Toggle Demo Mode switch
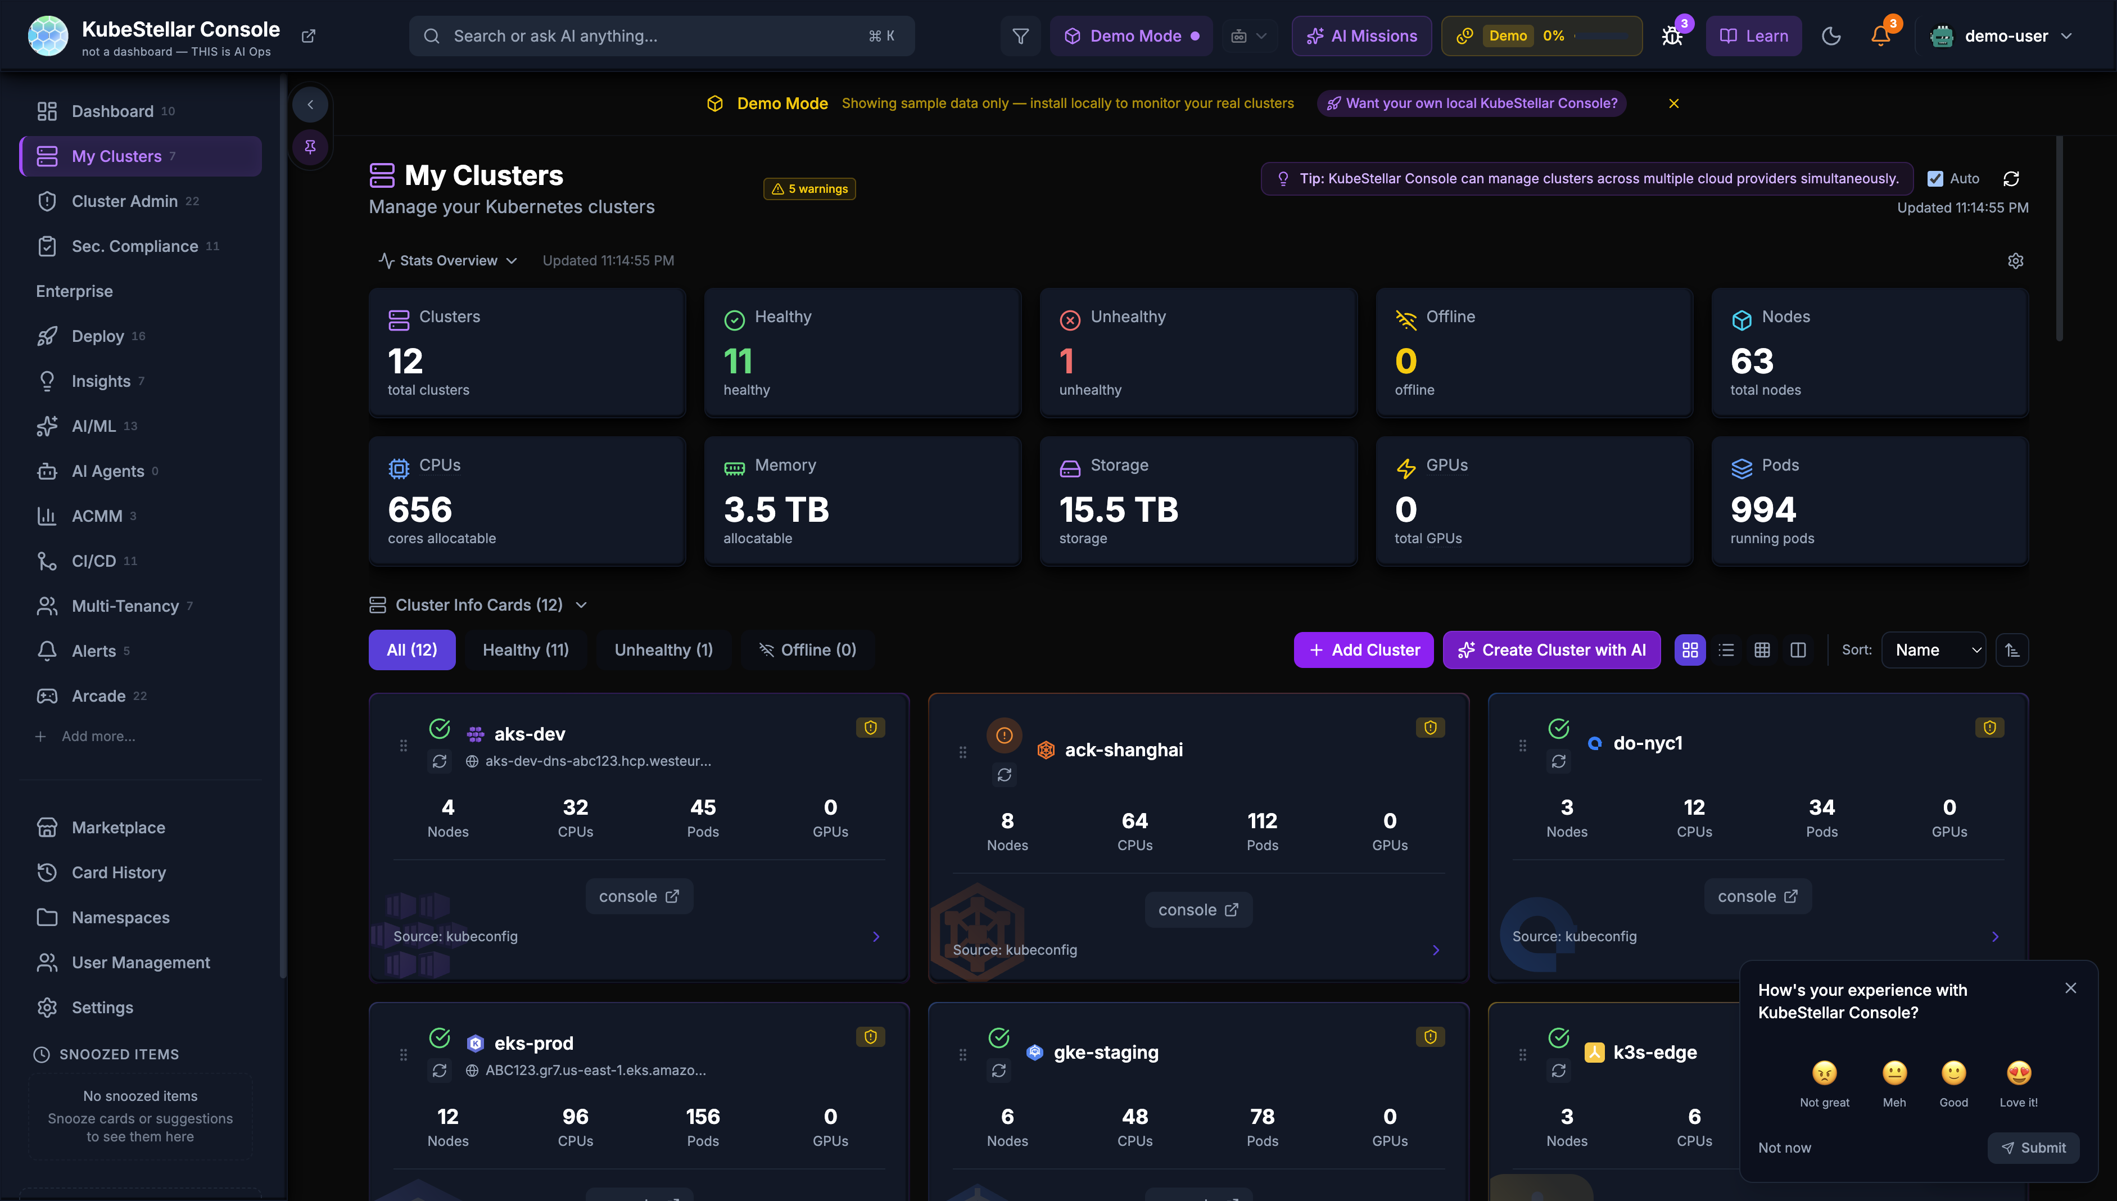Image resolution: width=2117 pixels, height=1201 pixels. pos(1130,37)
